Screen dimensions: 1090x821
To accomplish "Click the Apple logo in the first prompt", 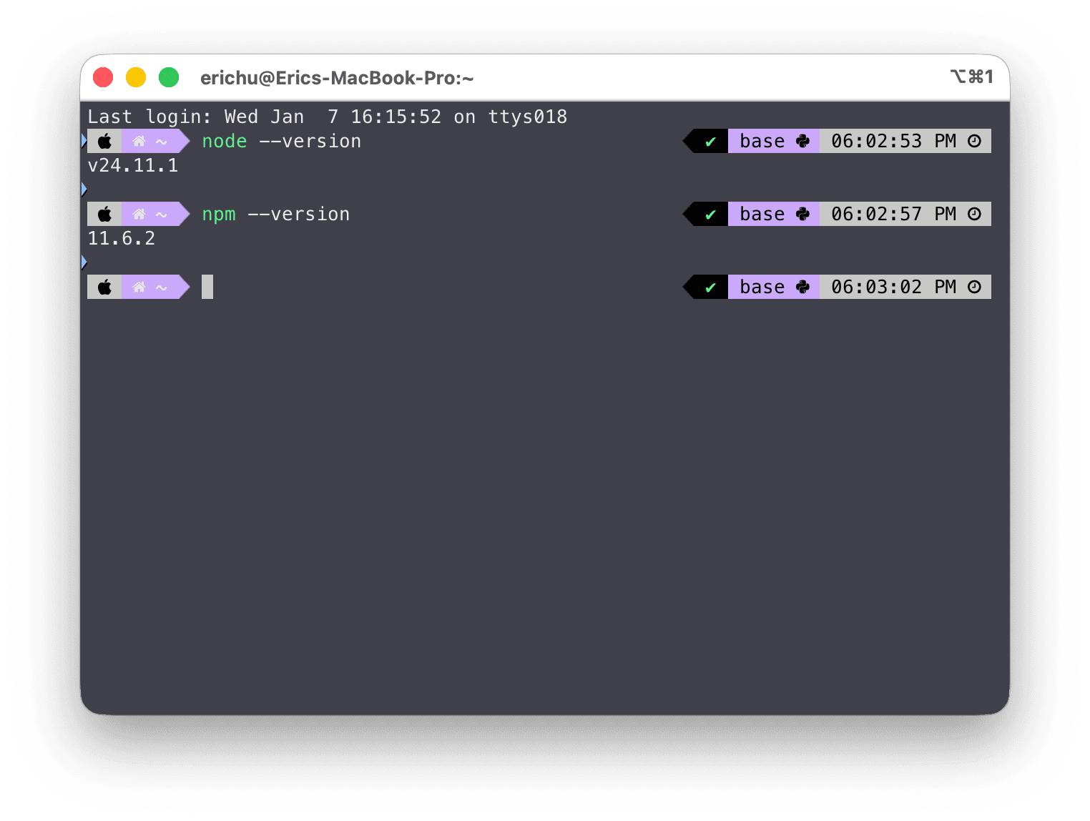I will point(104,141).
